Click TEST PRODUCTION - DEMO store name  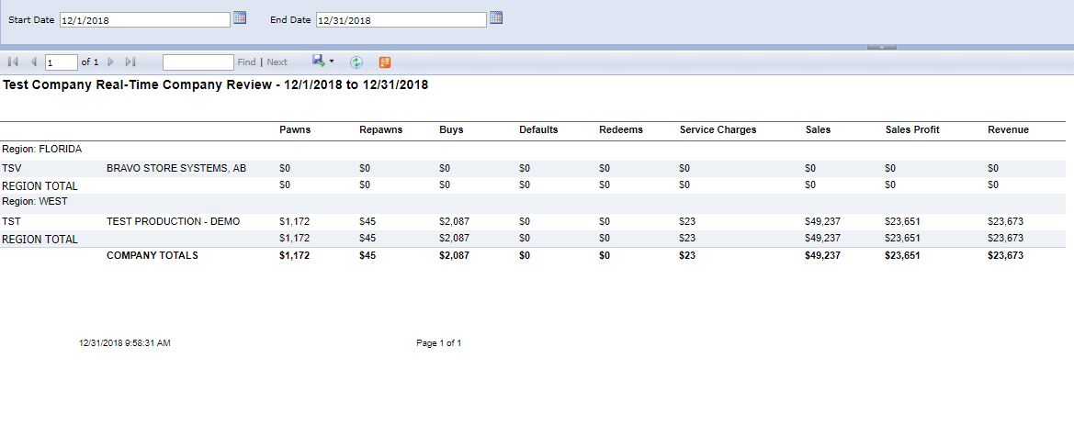(174, 222)
